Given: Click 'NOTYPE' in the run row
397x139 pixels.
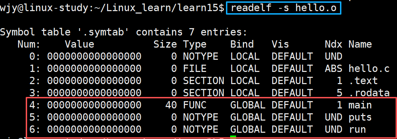Looking at the screenshot, I should pos(201,129).
